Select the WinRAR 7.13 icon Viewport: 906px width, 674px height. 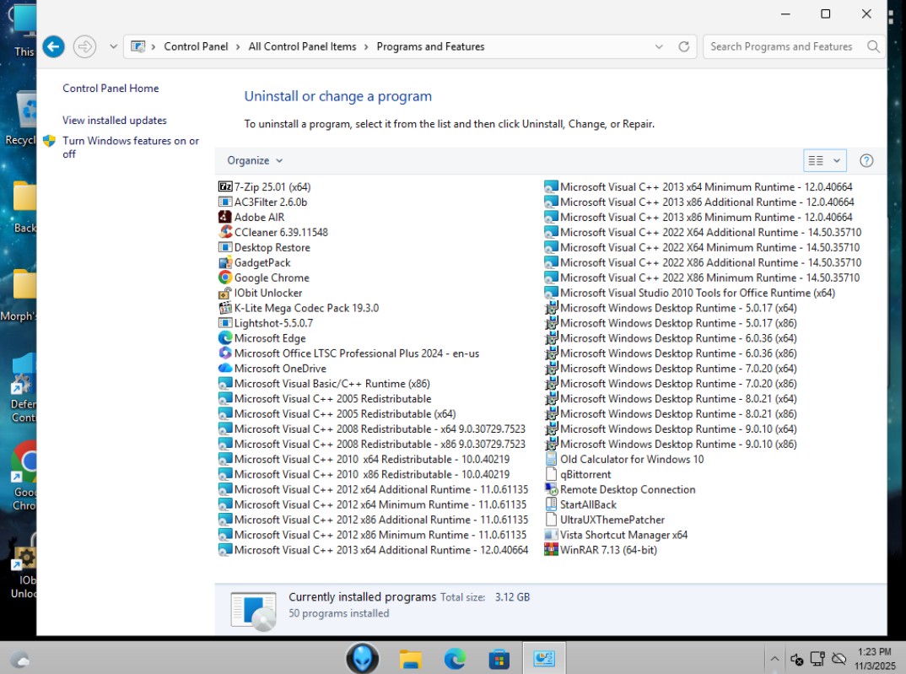pyautogui.click(x=551, y=550)
